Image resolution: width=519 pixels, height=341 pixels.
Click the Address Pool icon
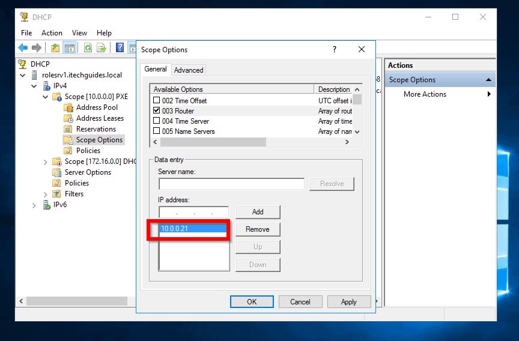(68, 107)
